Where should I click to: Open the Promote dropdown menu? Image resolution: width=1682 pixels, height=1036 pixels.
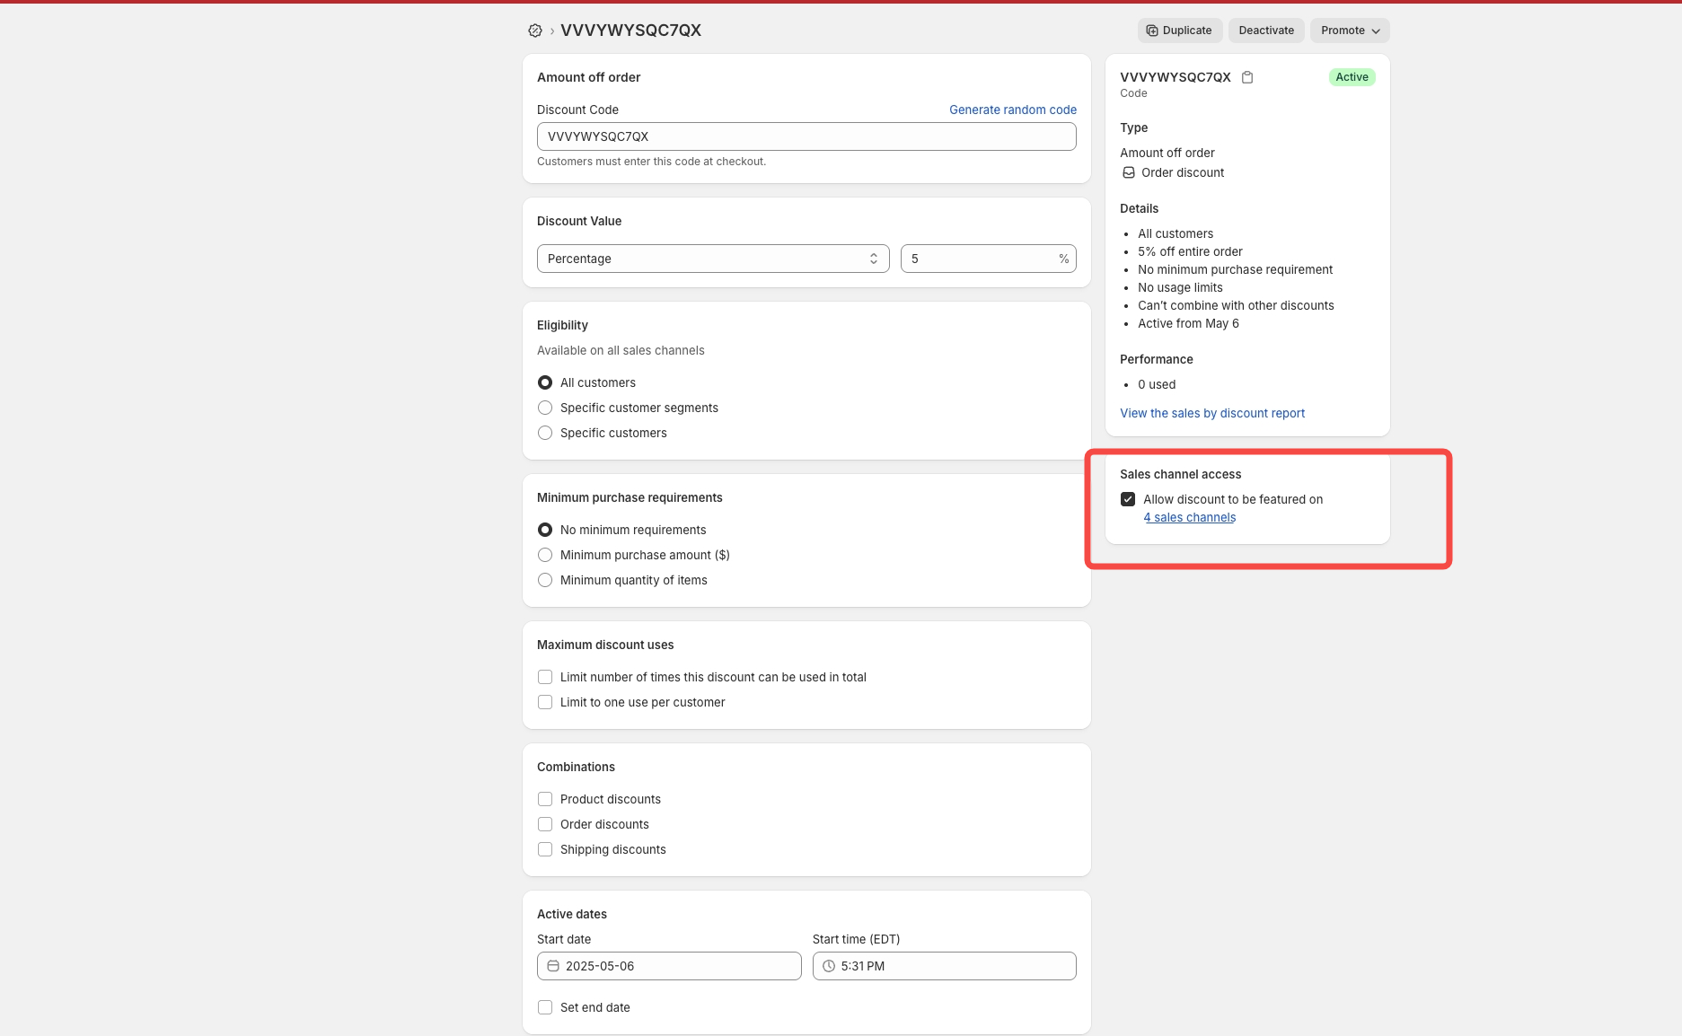click(x=1349, y=31)
